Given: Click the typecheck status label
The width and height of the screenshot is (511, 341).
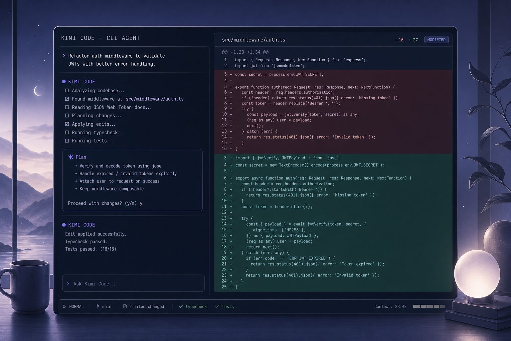Looking at the screenshot, I should pos(196,306).
